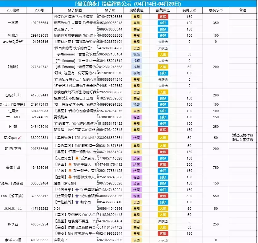Click the total coins cell showing 550

[x=216, y=196]
